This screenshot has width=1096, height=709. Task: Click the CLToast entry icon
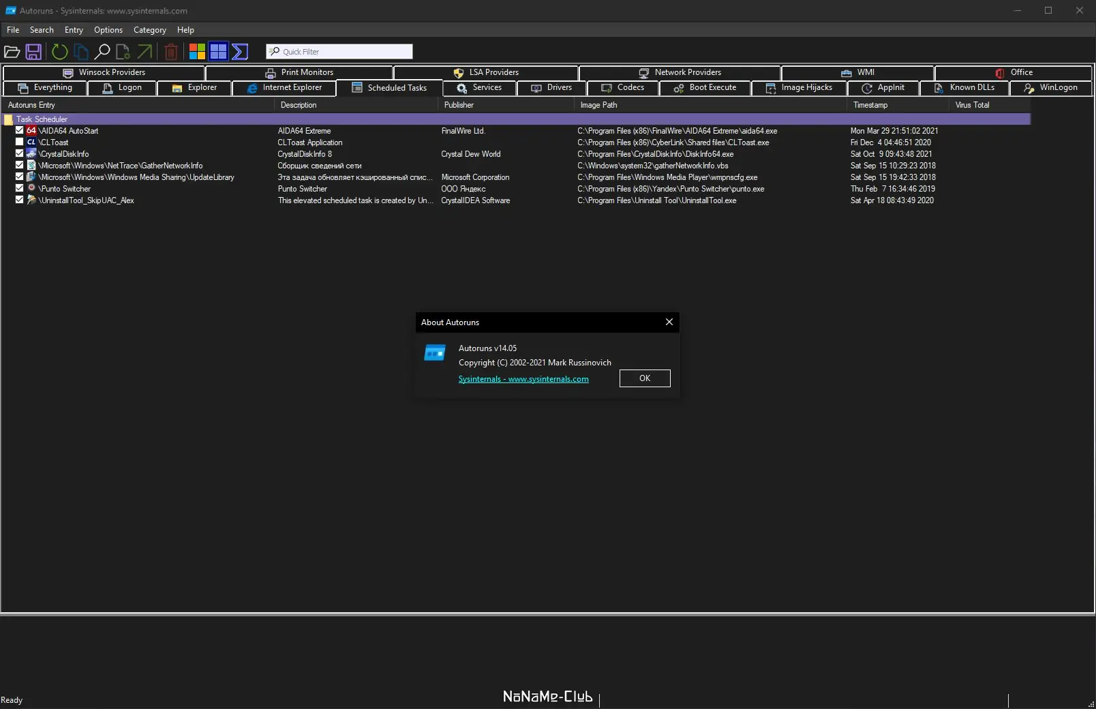(x=31, y=142)
